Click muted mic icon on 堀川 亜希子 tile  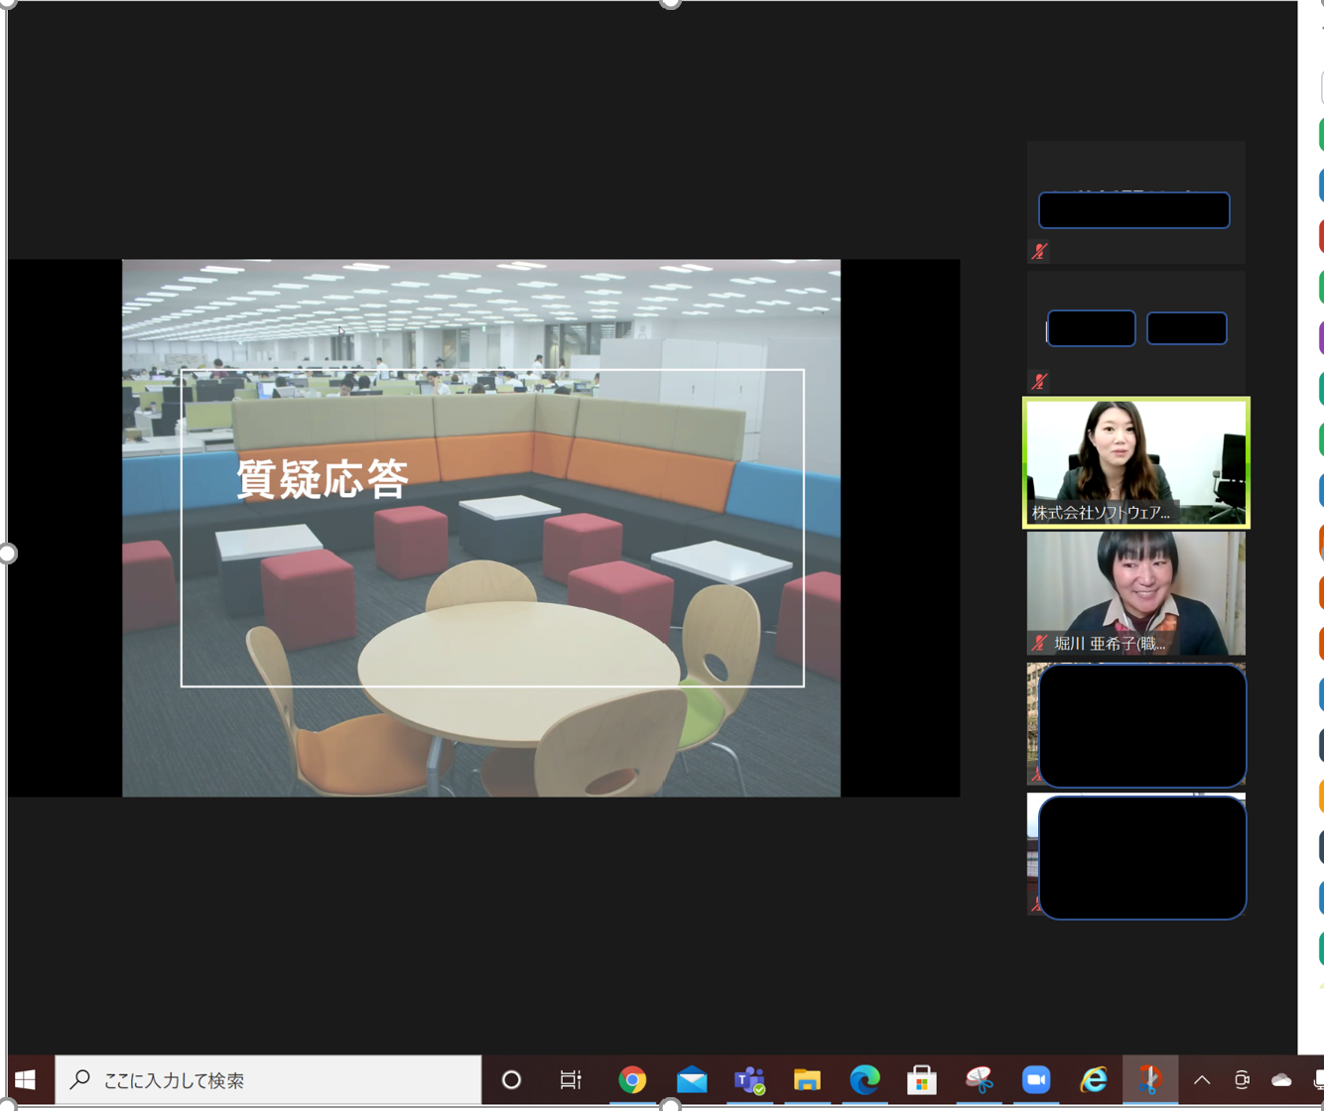click(x=1039, y=643)
